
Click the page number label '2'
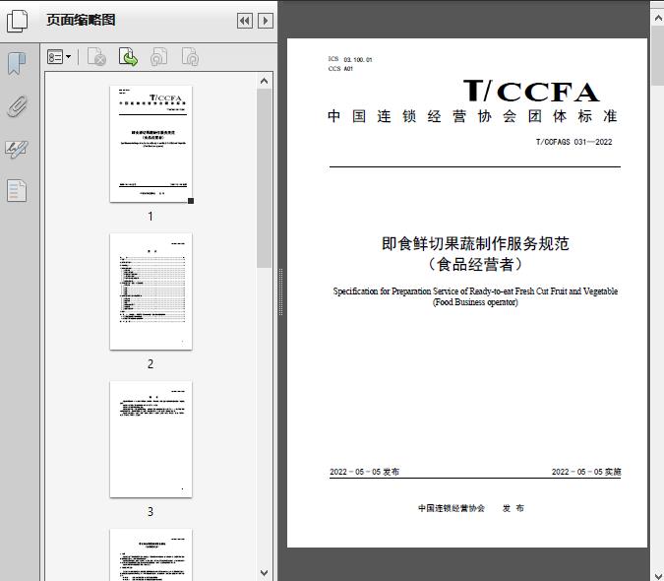[151, 364]
